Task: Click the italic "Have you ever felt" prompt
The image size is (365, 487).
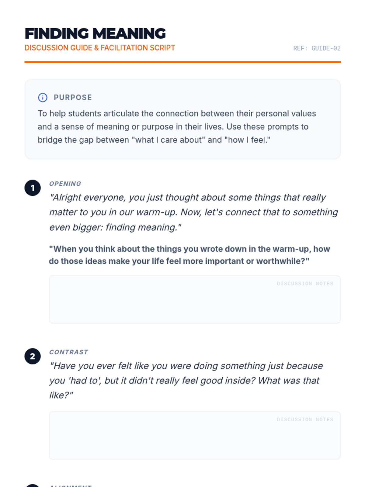Action: (186, 380)
